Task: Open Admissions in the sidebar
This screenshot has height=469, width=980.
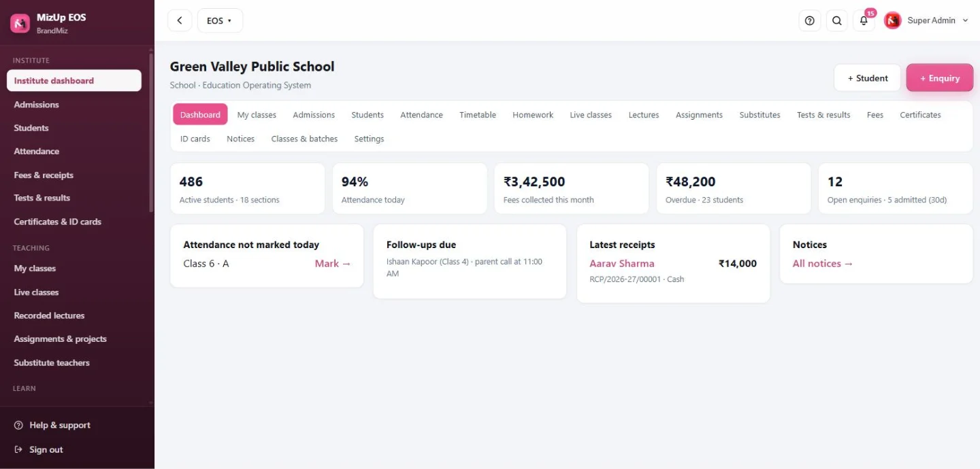Action: [74, 105]
